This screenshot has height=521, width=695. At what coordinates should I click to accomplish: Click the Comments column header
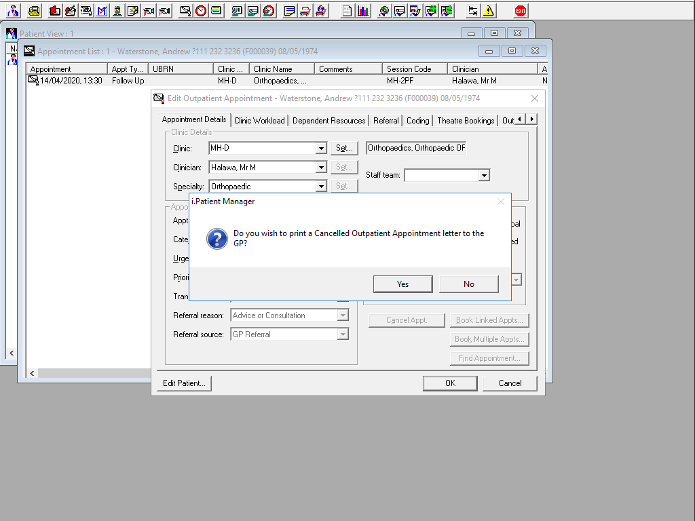click(x=348, y=69)
